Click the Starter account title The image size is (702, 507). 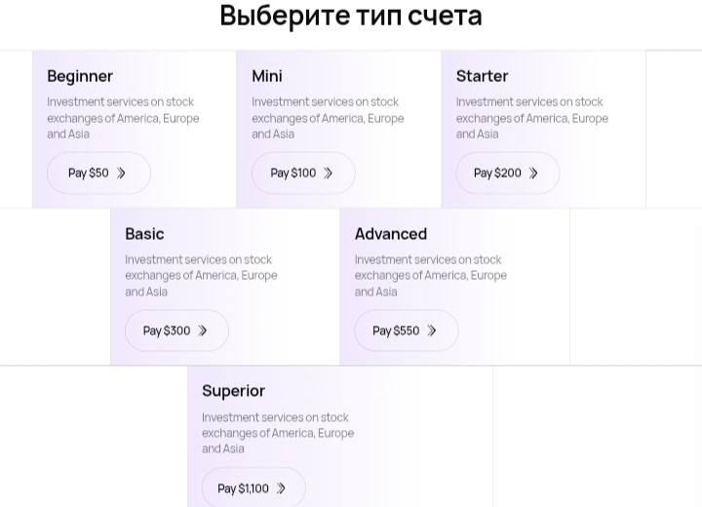click(482, 76)
